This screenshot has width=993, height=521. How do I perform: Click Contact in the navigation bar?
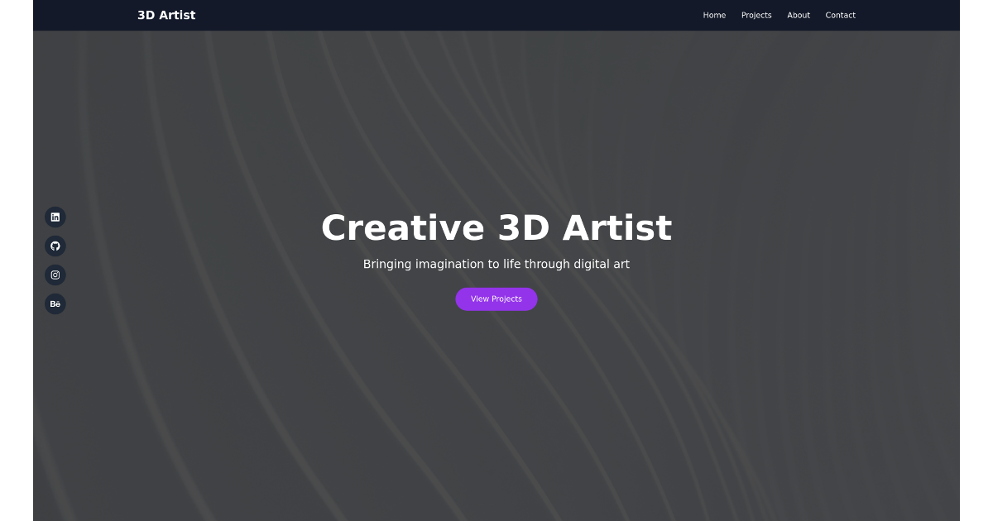pos(840,15)
